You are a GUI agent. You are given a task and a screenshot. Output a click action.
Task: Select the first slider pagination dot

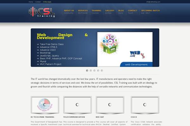(x=87, y=71)
